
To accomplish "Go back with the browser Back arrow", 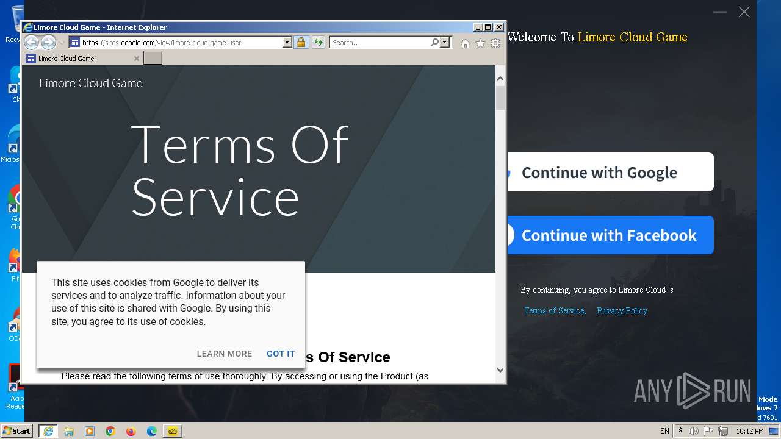I will coord(31,42).
